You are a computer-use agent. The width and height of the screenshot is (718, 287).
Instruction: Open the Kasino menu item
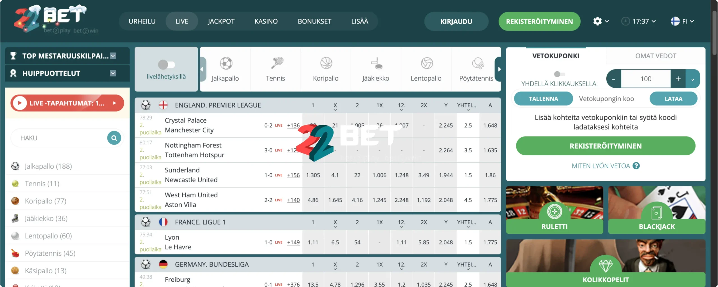(x=266, y=21)
